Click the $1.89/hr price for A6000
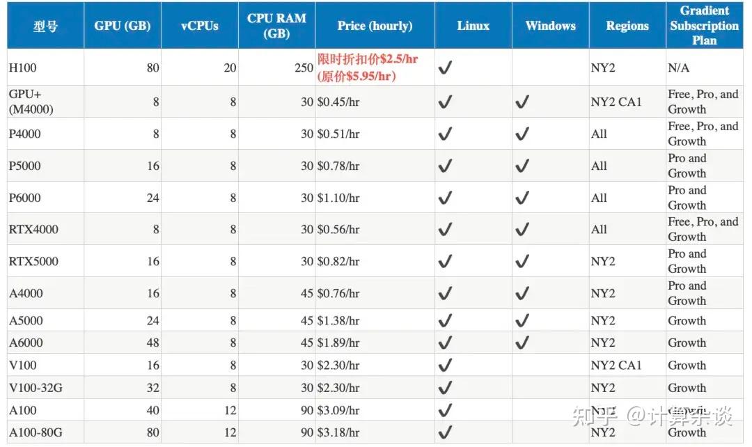The height and width of the screenshot is (447, 752). 338,343
